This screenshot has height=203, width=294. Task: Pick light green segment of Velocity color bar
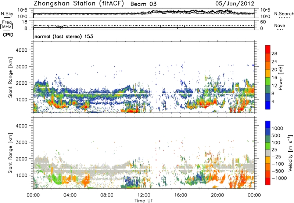(x=268, y=146)
